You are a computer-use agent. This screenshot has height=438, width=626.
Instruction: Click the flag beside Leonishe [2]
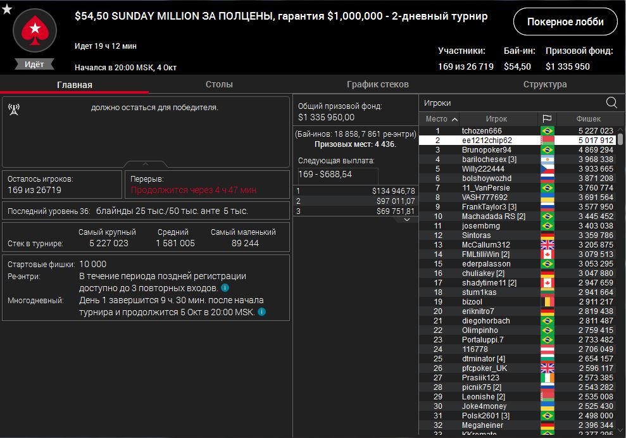tap(547, 397)
